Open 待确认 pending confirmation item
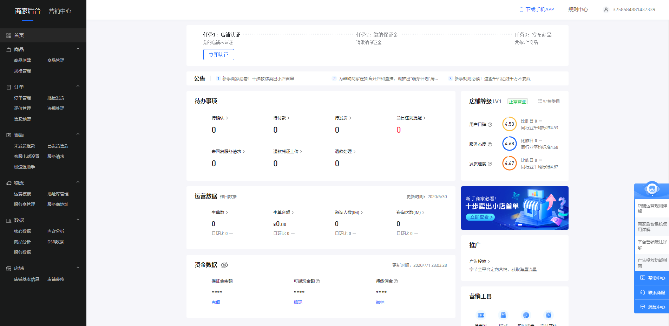This screenshot has width=669, height=326. click(x=219, y=118)
